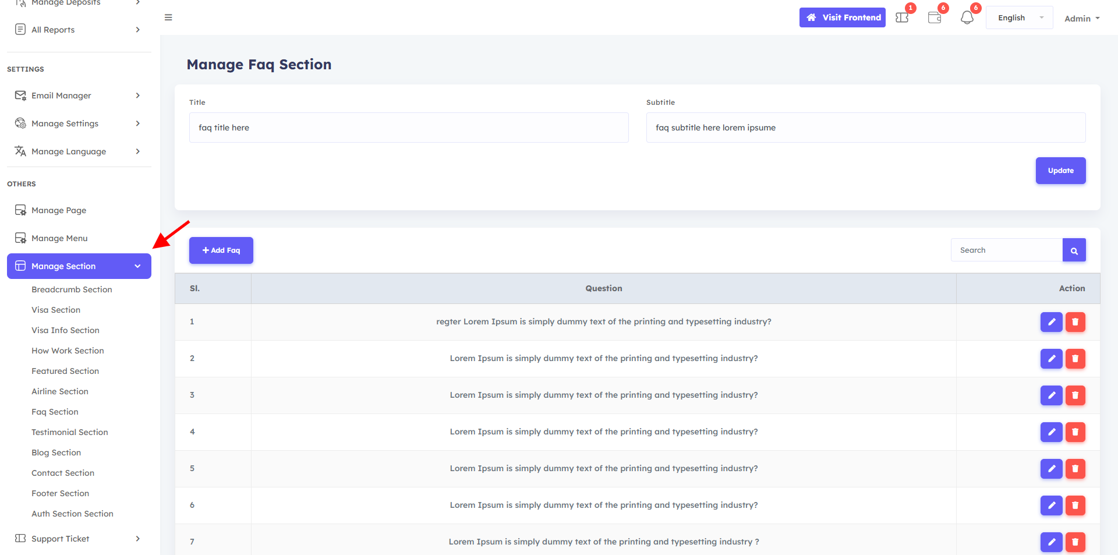This screenshot has height=555, width=1118.
Task: Click the 'regter Lorem Ipsum' question text
Action: 604,321
